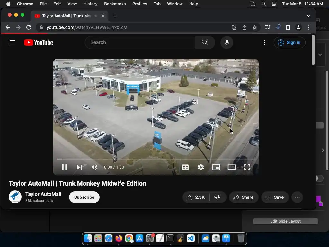Click the search magnifier button
The height and width of the screenshot is (247, 329).
pyautogui.click(x=205, y=42)
